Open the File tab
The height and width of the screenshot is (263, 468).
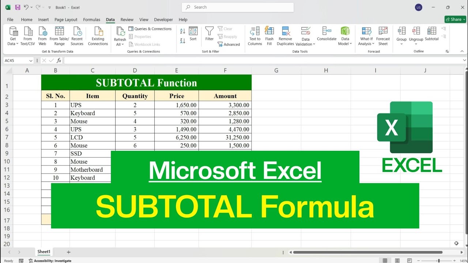pyautogui.click(x=10, y=20)
